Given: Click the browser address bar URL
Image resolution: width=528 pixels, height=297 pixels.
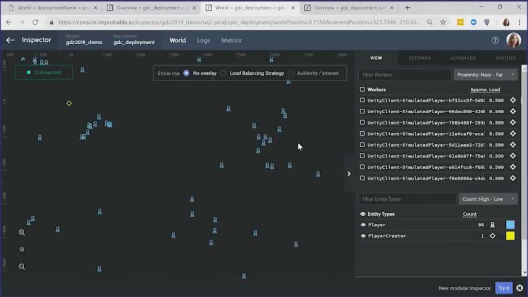Looking at the screenshot, I should (x=239, y=22).
